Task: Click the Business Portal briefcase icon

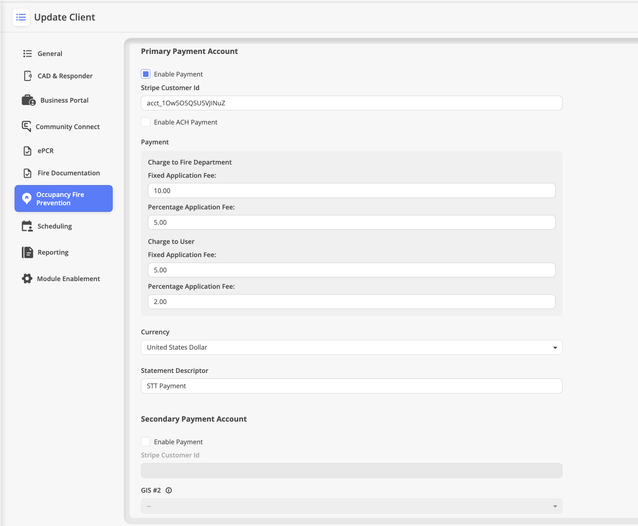Action: click(29, 100)
